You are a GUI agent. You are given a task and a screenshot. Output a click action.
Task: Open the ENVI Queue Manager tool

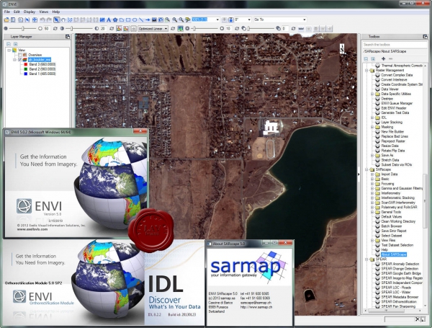397,103
